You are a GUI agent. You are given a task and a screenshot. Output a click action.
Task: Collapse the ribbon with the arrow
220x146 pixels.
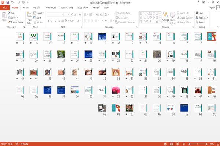pyautogui.click(x=218, y=27)
